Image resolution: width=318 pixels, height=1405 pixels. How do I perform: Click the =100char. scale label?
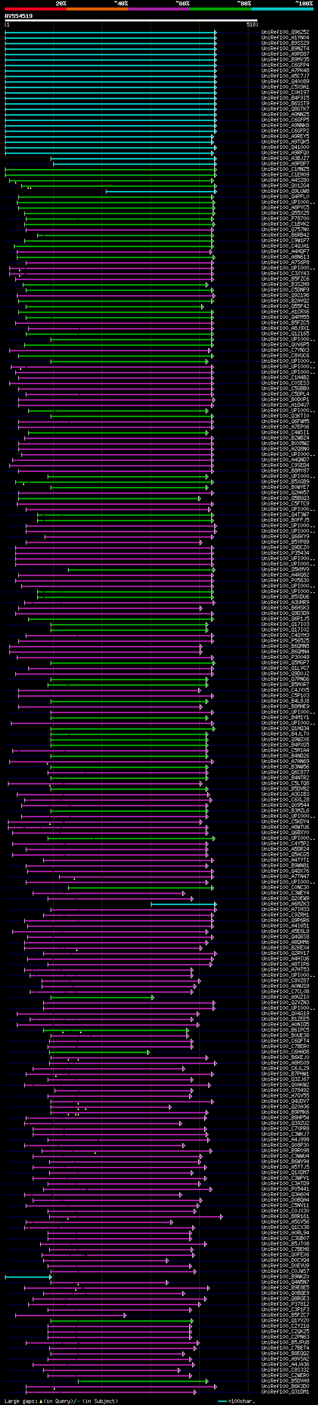coord(241,1401)
